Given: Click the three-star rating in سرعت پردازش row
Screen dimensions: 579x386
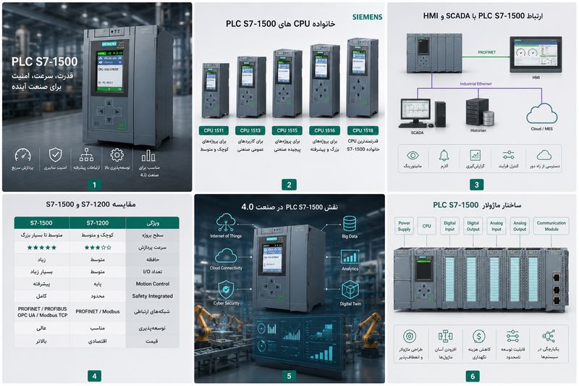Looking at the screenshot, I should pyautogui.click(x=98, y=248).
